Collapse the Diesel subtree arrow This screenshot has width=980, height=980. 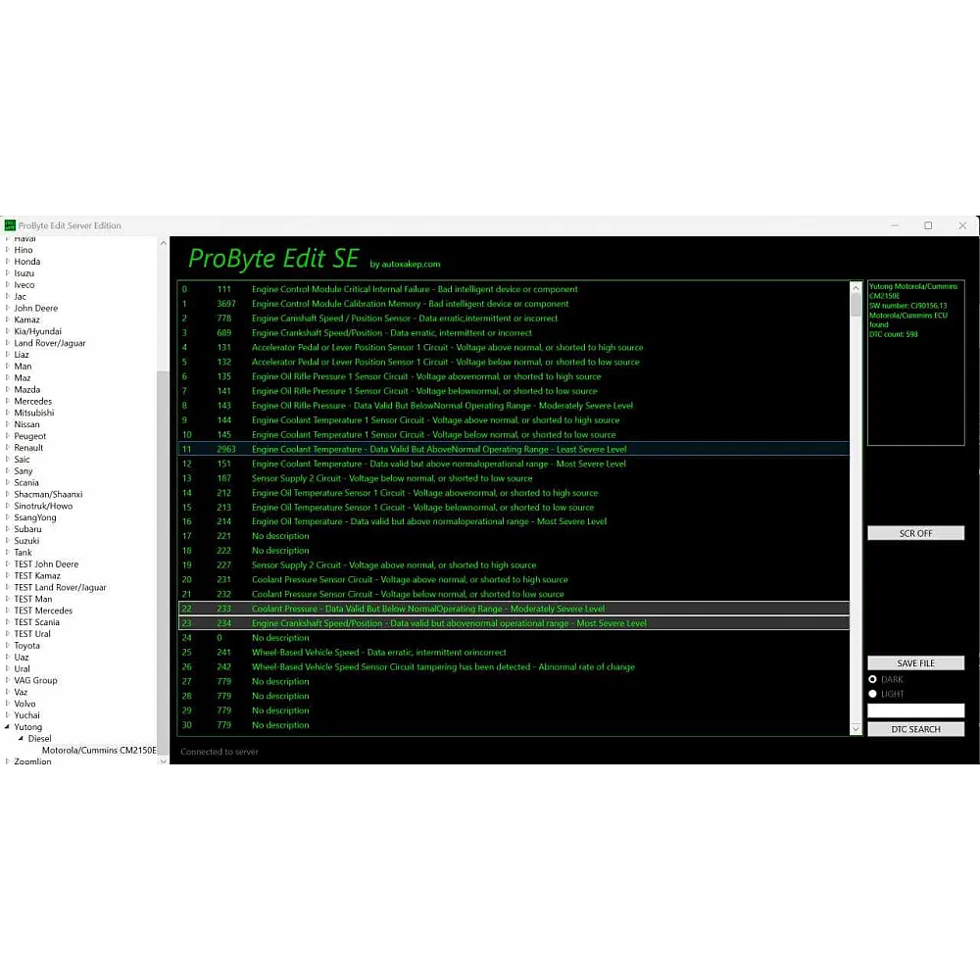tap(21, 739)
